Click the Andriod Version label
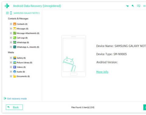The width and height of the screenshot is (146, 115). tap(107, 62)
